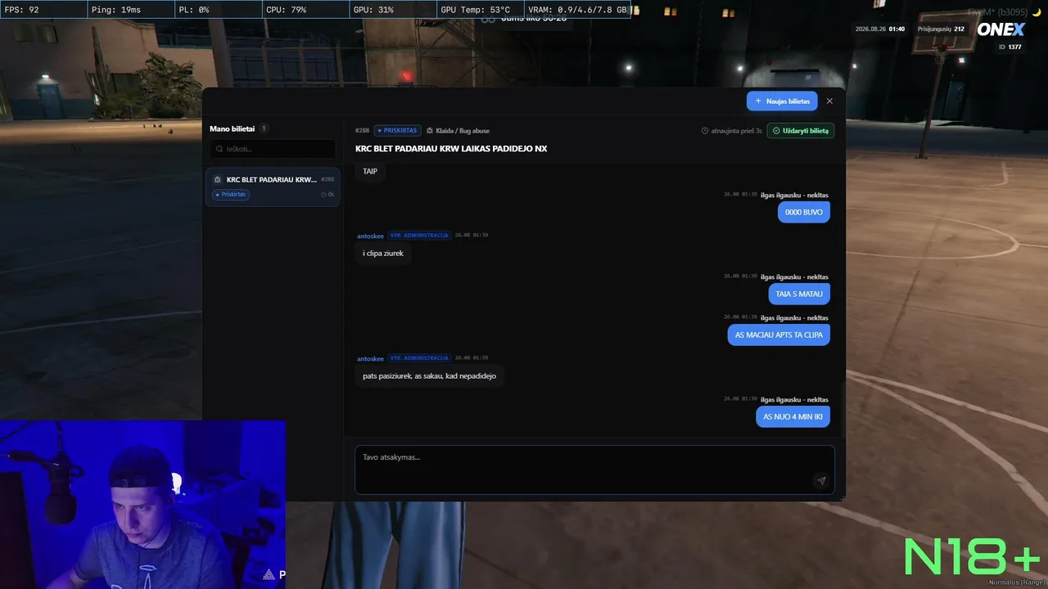Click the 'TAIA S MATAU' message bubble

point(799,294)
